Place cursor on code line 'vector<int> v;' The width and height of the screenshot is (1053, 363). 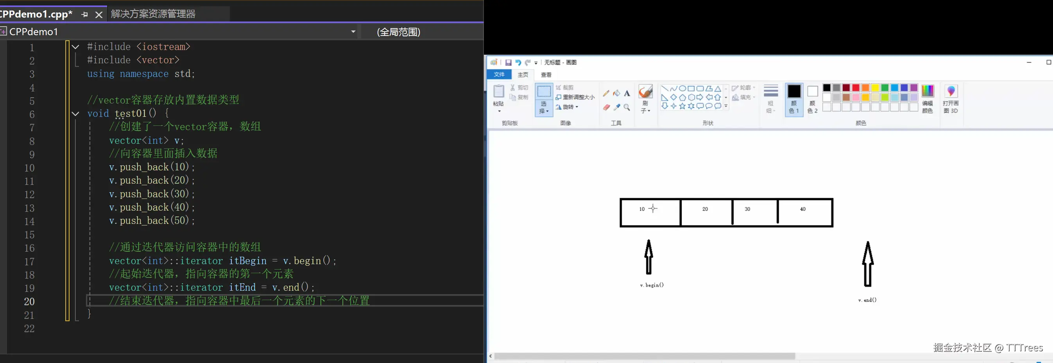[x=146, y=141]
